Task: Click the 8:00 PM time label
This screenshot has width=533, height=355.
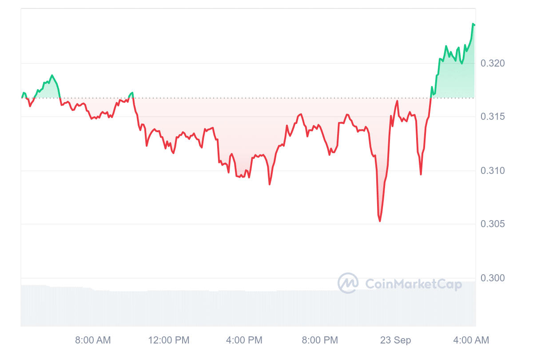Action: point(320,340)
